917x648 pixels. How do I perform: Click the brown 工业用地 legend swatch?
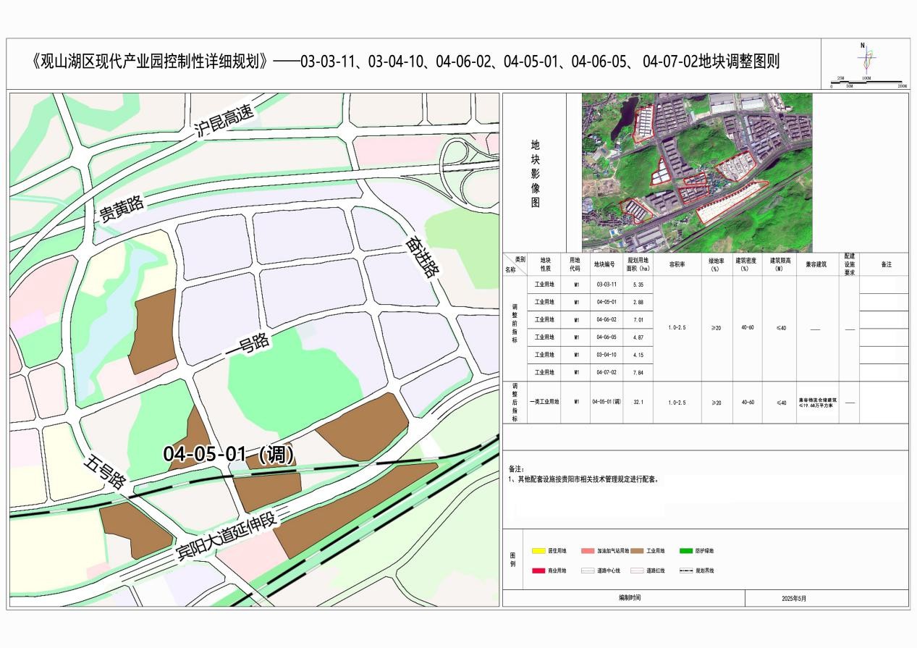click(637, 551)
